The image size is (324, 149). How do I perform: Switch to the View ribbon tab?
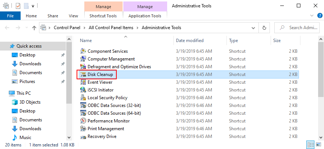[73, 16]
